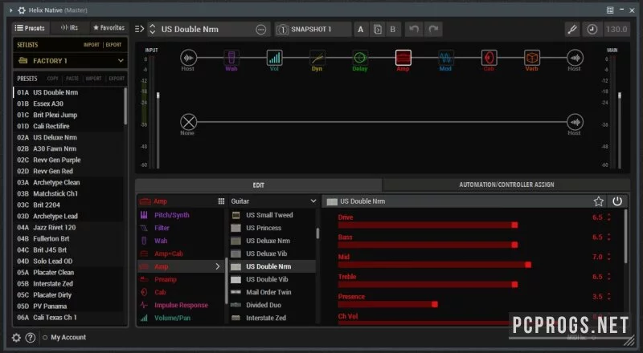Image resolution: width=643 pixels, height=353 pixels.
Task: Bypass the US Double Nrm amp block
Action: 617,201
